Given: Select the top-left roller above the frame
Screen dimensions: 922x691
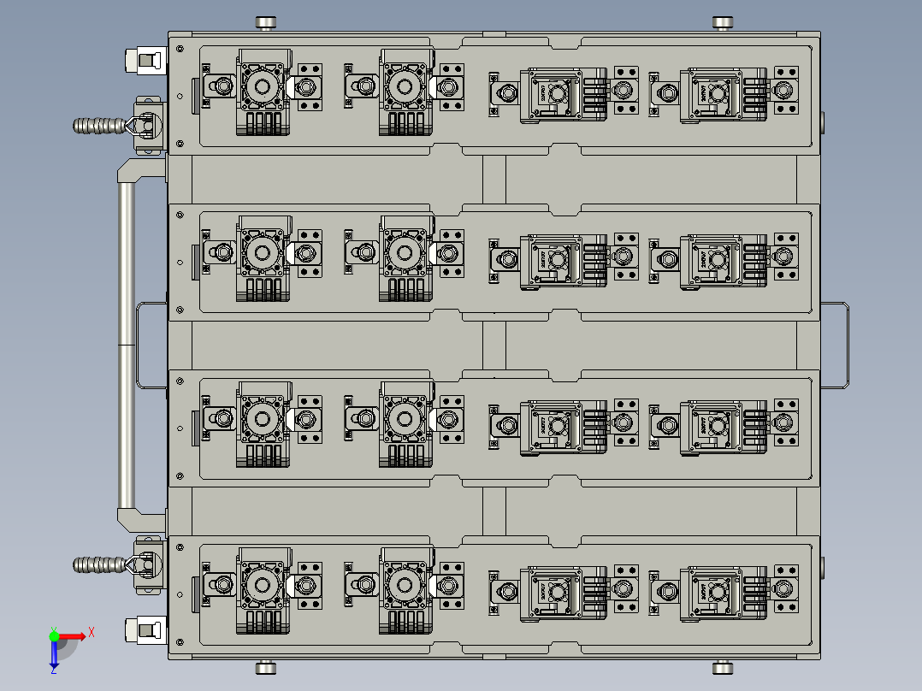Looking at the screenshot, I should click(x=266, y=23).
